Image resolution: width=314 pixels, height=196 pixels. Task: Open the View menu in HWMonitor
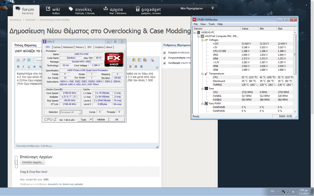click(203, 24)
